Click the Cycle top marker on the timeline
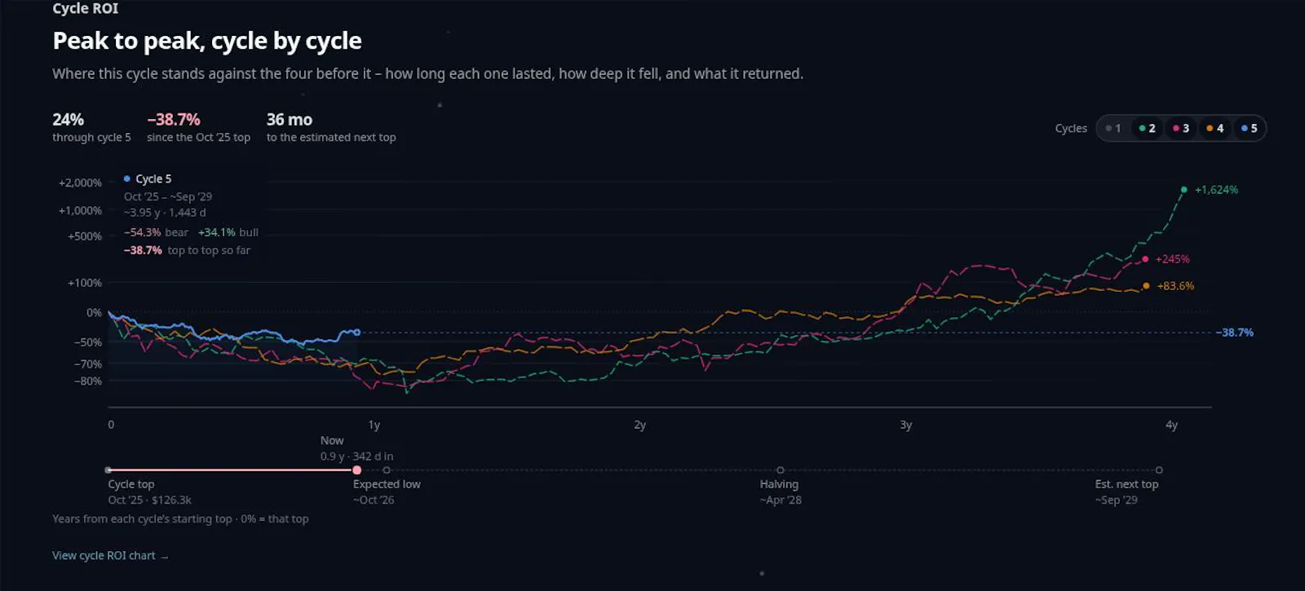 (x=108, y=470)
